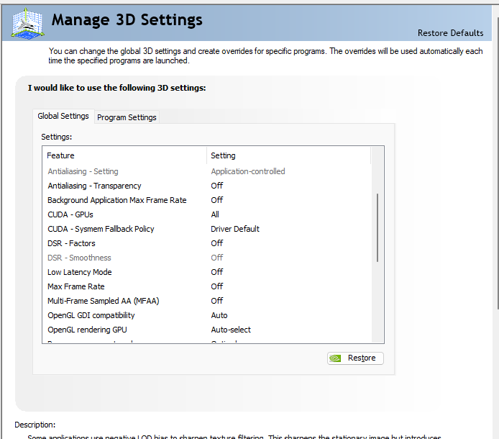Select the Low Latency Mode feature
The width and height of the screenshot is (499, 439).
pos(80,272)
